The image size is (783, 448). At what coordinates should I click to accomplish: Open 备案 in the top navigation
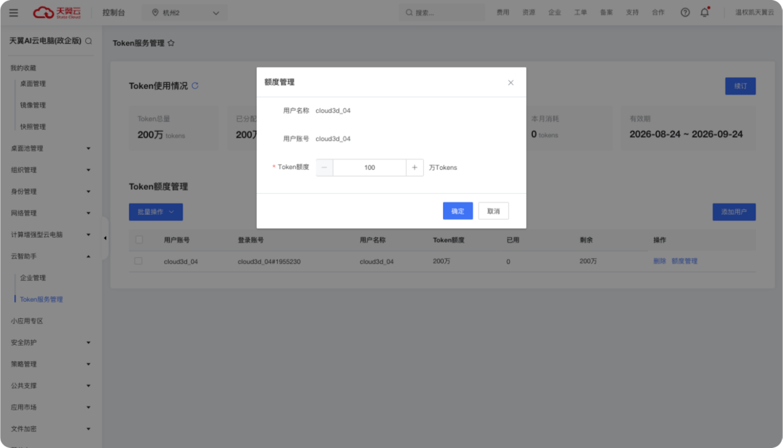coord(607,13)
